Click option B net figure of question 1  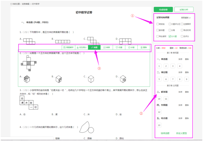click(63, 42)
